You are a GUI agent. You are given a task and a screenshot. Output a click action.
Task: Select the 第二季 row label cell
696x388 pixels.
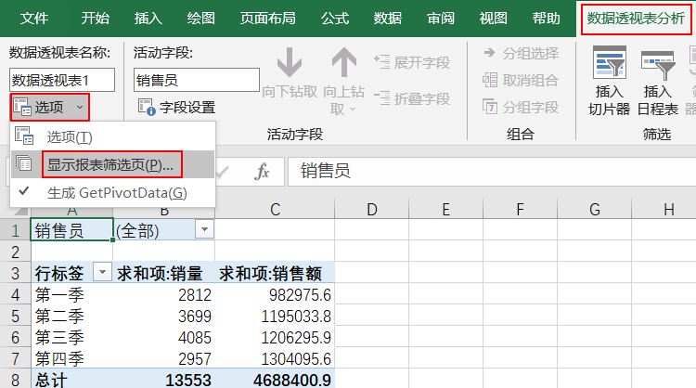coord(71,316)
